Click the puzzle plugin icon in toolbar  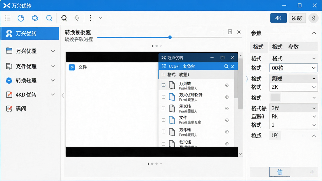click(35, 18)
